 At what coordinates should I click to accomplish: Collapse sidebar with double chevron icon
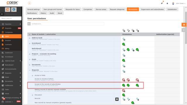pos(2,14)
